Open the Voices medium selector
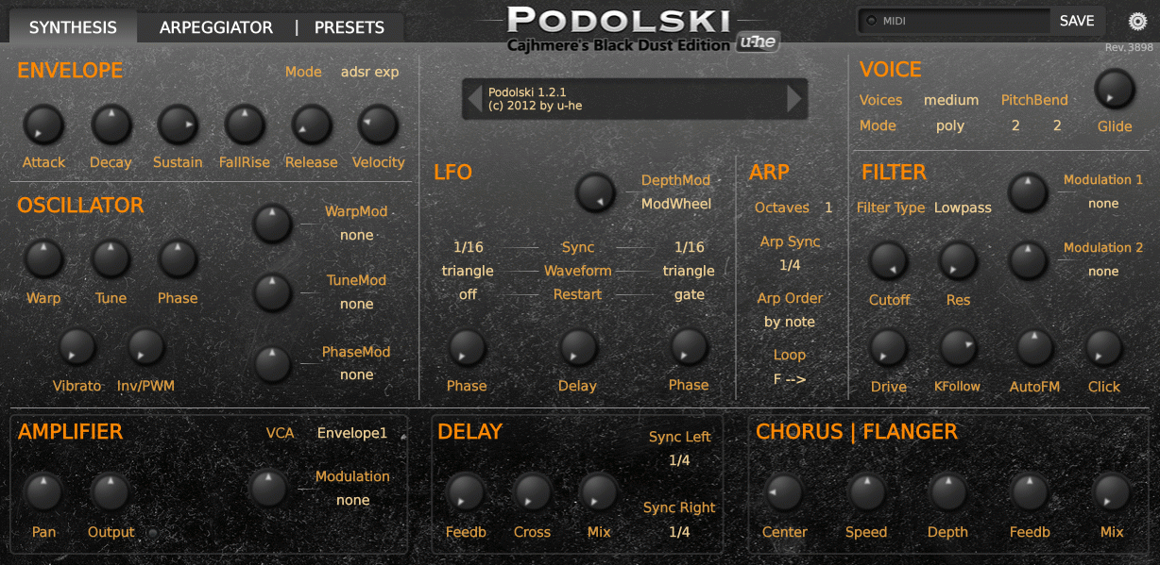 [x=951, y=100]
